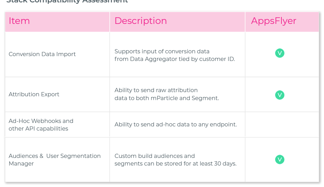Image resolution: width=324 pixels, height=187 pixels.
Task: Click the text 'other API capabilities'
Action: pyautogui.click(x=38, y=128)
